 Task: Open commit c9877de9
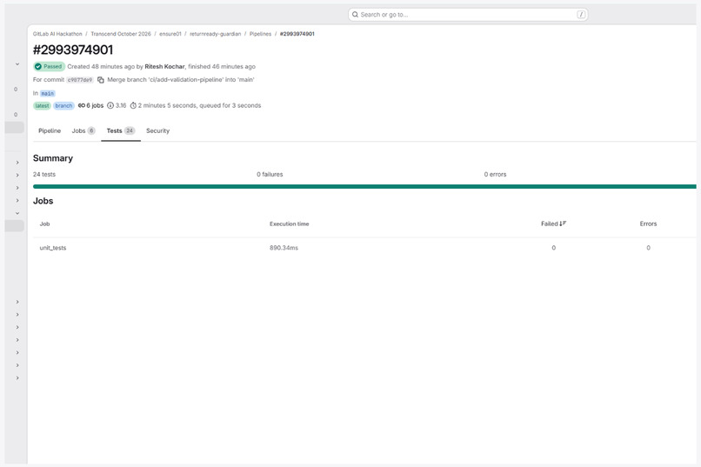pos(79,80)
